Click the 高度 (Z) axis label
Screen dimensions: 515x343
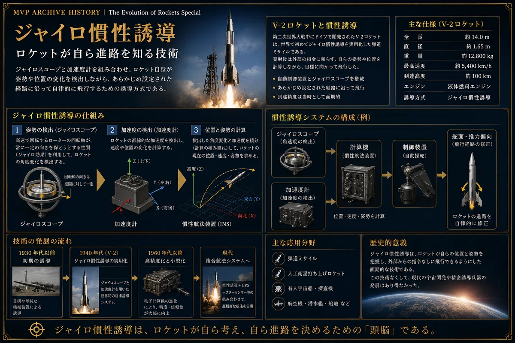point(196,169)
